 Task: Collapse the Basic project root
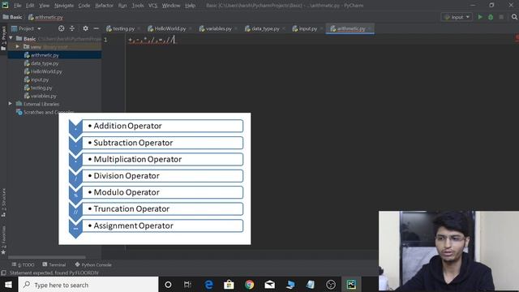point(11,38)
